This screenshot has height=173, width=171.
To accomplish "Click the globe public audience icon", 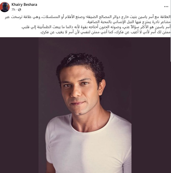I will (x=20, y=10).
